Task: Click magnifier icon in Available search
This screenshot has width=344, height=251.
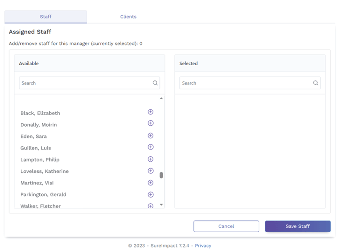Action: pyautogui.click(x=155, y=83)
